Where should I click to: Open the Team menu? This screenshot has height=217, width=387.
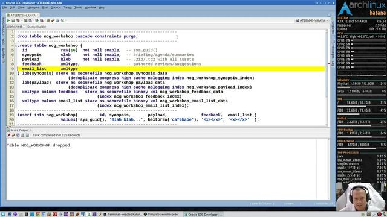point(67,8)
